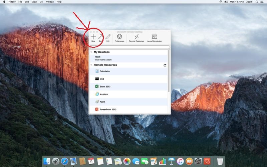Open Messages from the Dock
267x167 pixels.
(136, 161)
